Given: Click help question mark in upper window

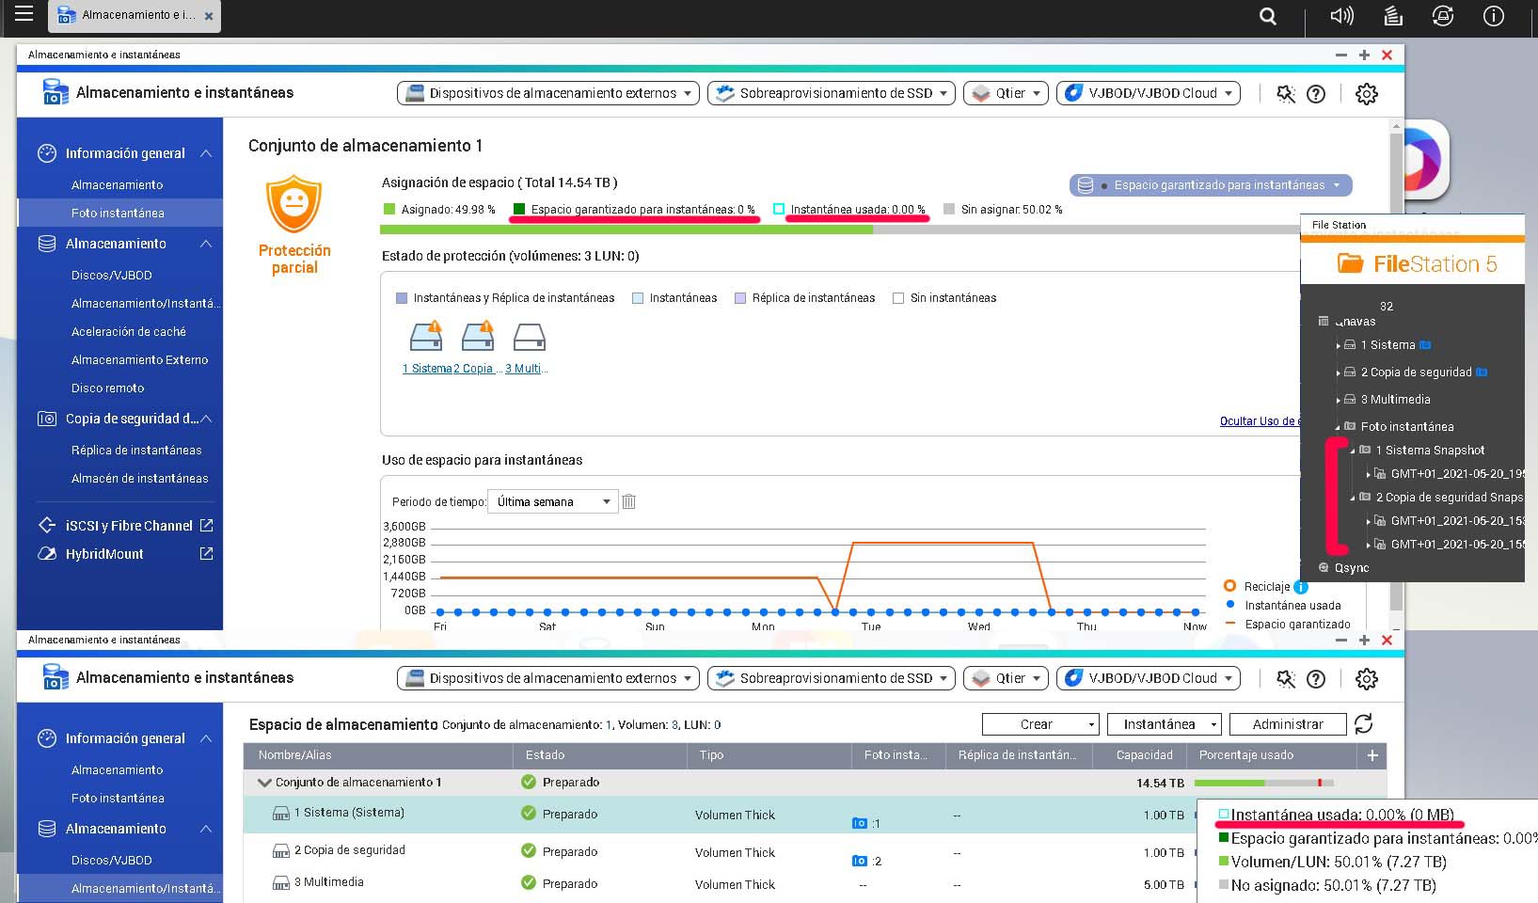Looking at the screenshot, I should tap(1316, 94).
